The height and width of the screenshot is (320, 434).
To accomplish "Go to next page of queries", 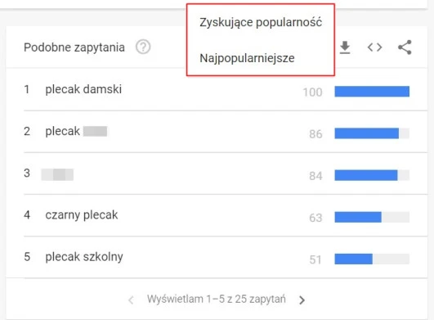I will coord(302,300).
